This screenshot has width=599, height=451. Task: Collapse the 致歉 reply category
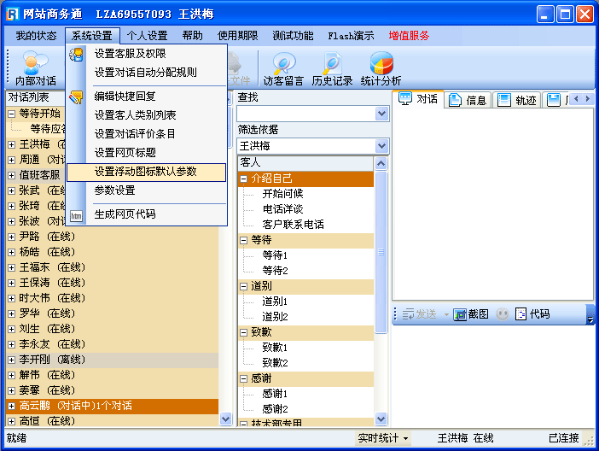click(244, 332)
